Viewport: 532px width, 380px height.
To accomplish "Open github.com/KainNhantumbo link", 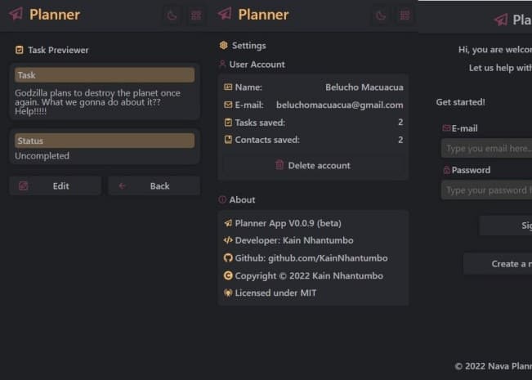I will tap(328, 258).
